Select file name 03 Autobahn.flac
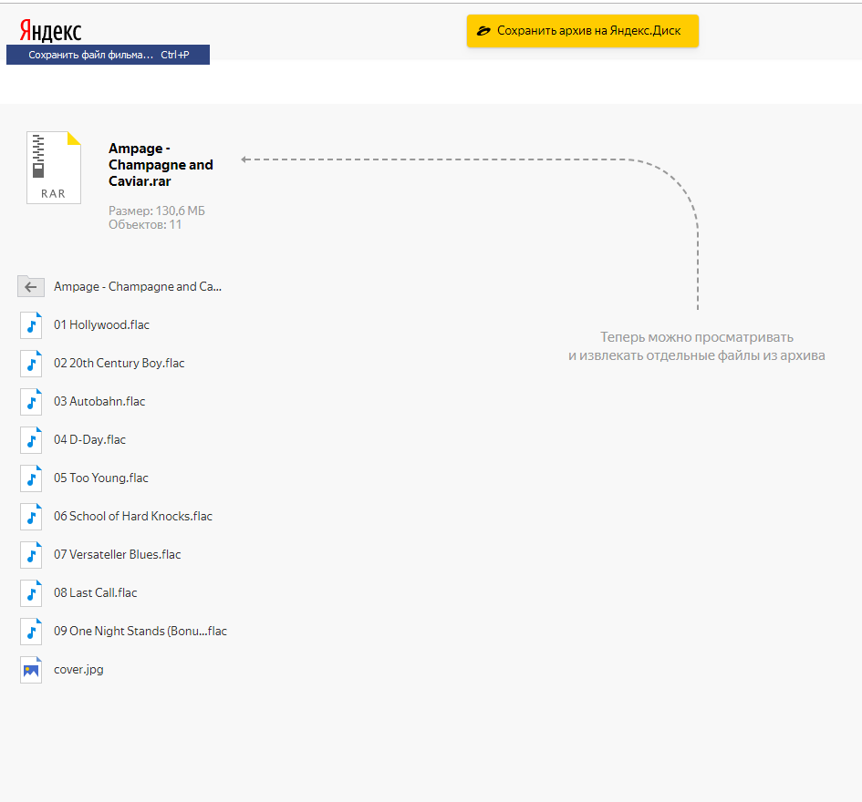This screenshot has height=802, width=862. (99, 402)
